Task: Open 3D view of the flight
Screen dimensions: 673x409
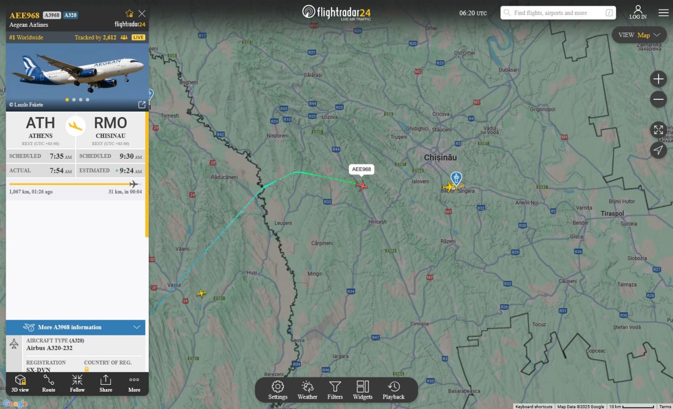Action: [21, 383]
